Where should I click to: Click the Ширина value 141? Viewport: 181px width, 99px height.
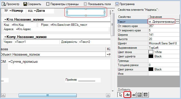[x=164, y=35]
